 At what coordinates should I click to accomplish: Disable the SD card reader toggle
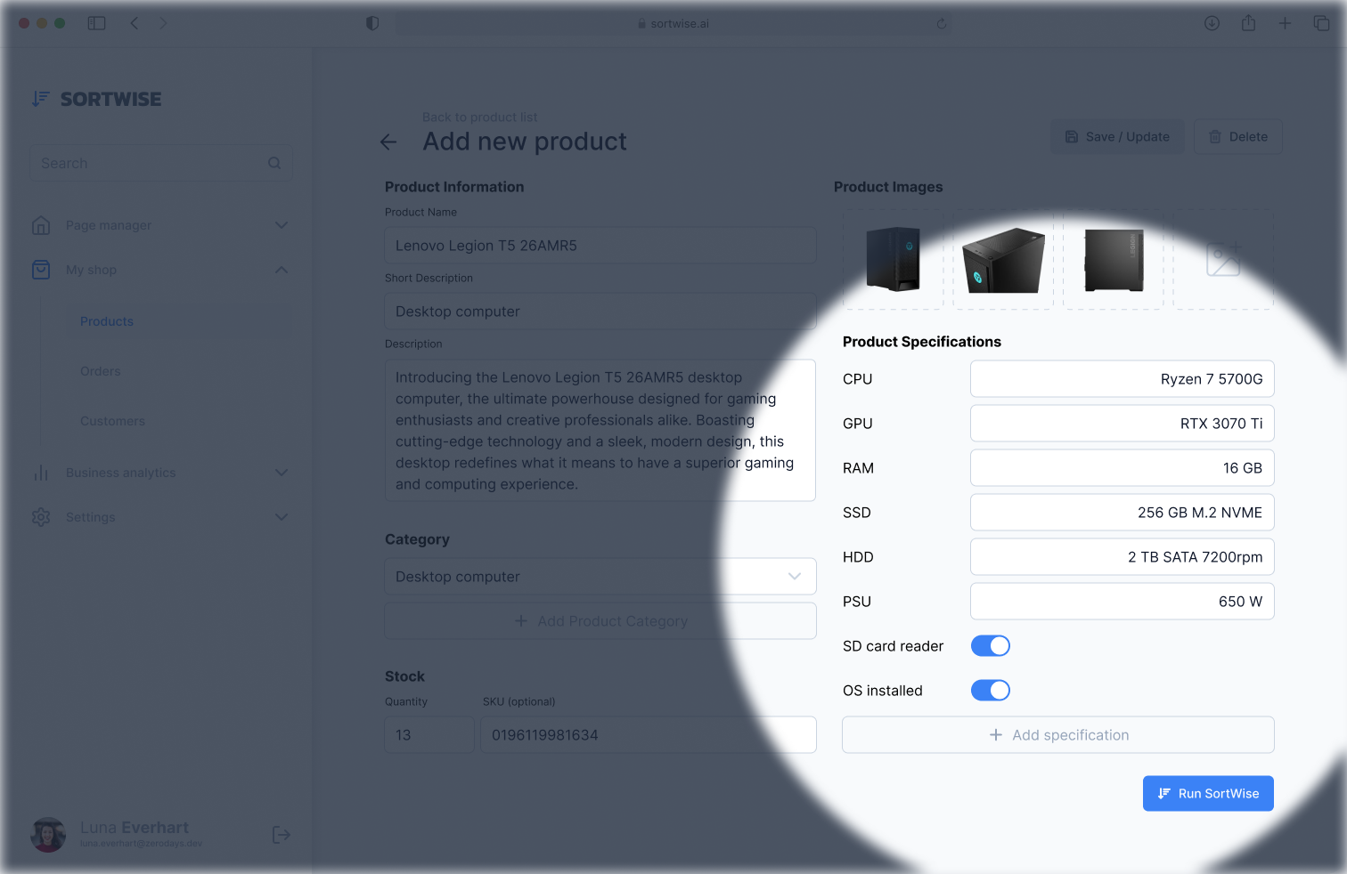coord(990,645)
